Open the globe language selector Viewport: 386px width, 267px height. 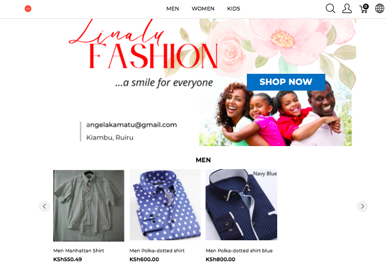[380, 8]
